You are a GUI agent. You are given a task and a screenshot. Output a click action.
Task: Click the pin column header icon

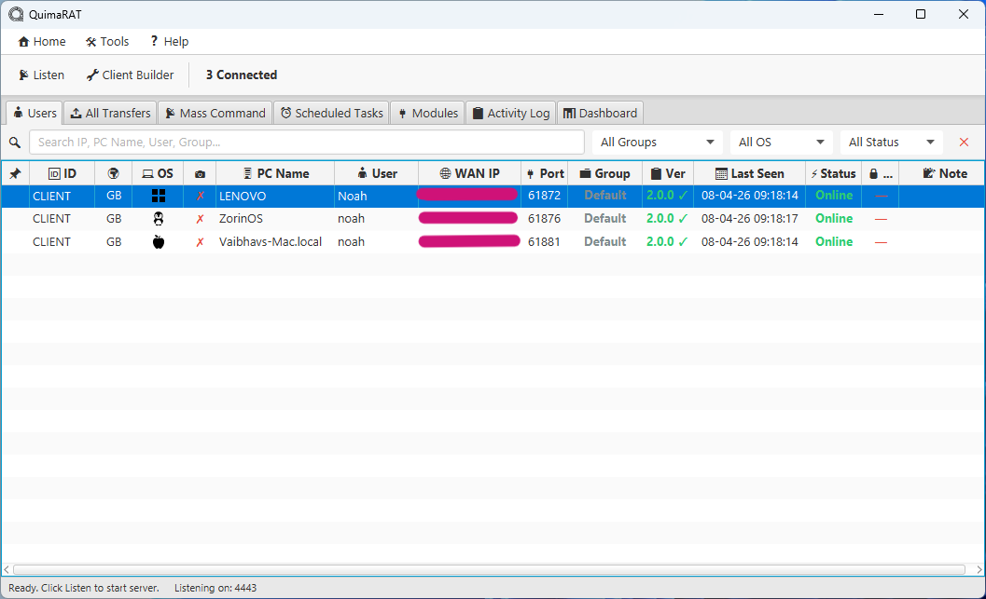(16, 173)
